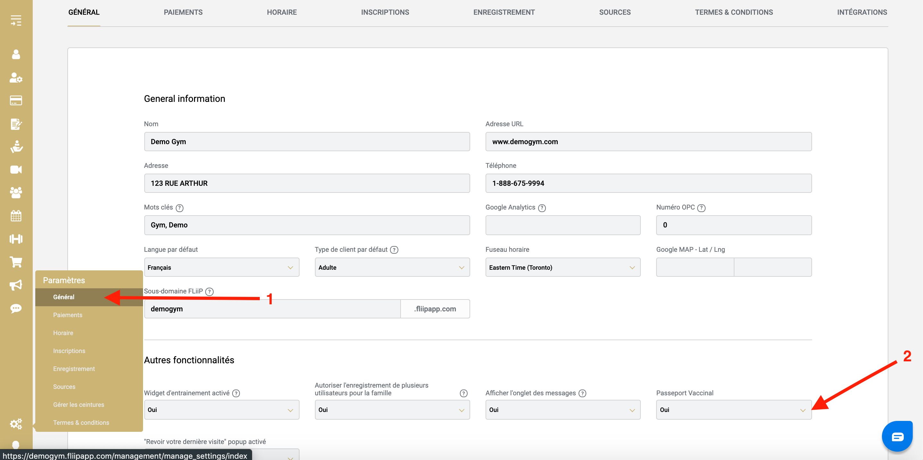Open the megaphone marketing sidebar icon
Screen dimensions: 923x460
pyautogui.click(x=16, y=285)
